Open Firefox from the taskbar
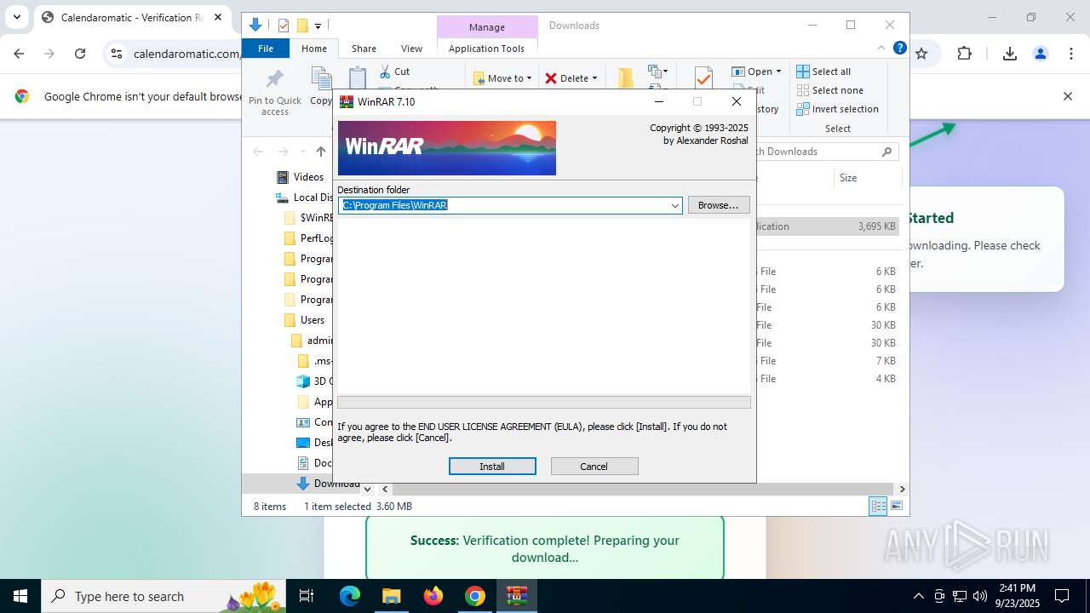The width and height of the screenshot is (1090, 613). [x=433, y=596]
